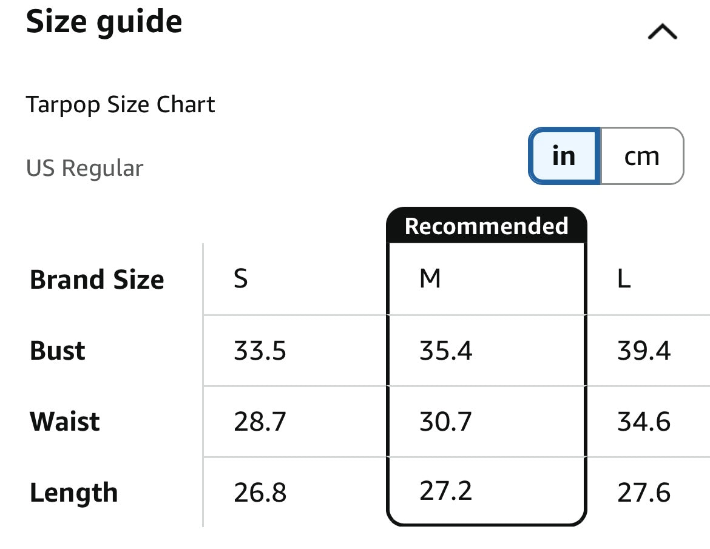
Task: Click the Brand Size row label
Action: point(97,280)
